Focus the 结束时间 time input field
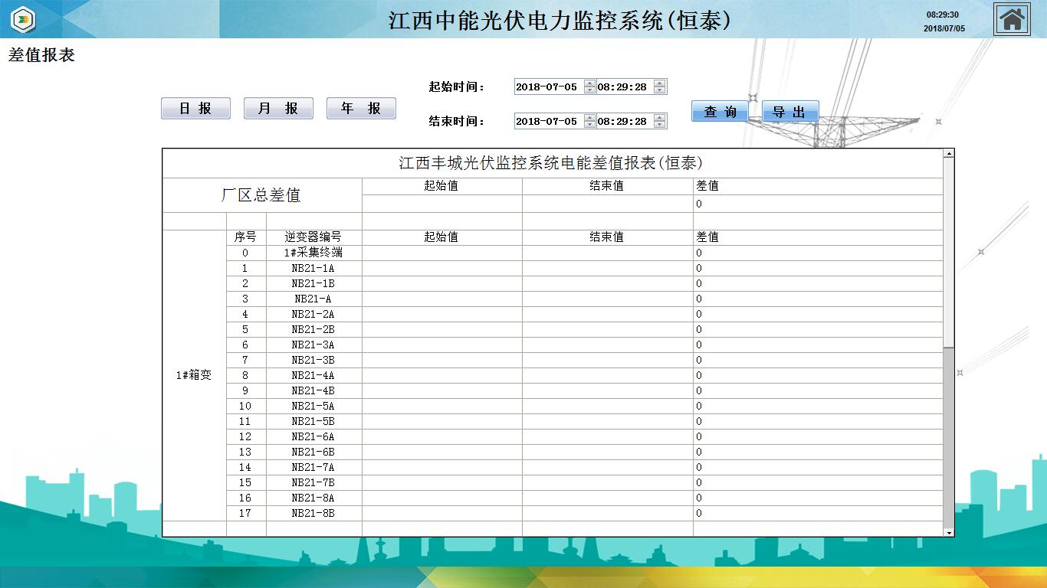This screenshot has height=588, width=1047. click(624, 121)
